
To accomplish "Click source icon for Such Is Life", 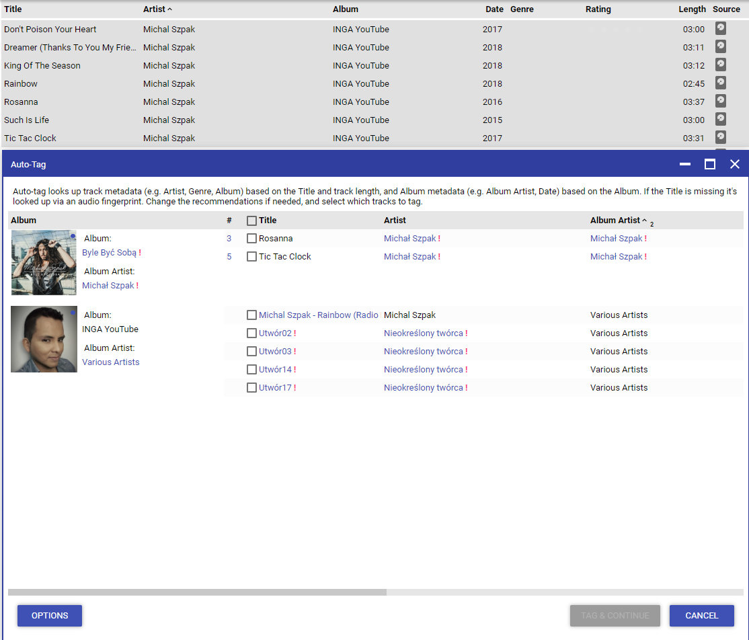I will (720, 119).
